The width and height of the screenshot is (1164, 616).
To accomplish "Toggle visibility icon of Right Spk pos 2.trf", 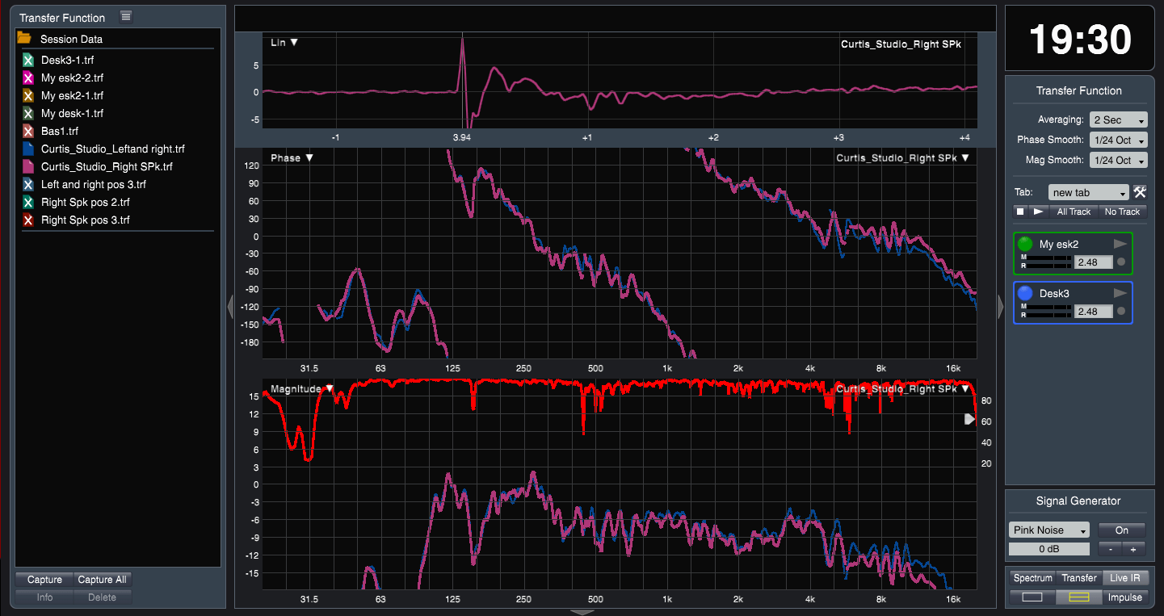I will click(x=28, y=202).
